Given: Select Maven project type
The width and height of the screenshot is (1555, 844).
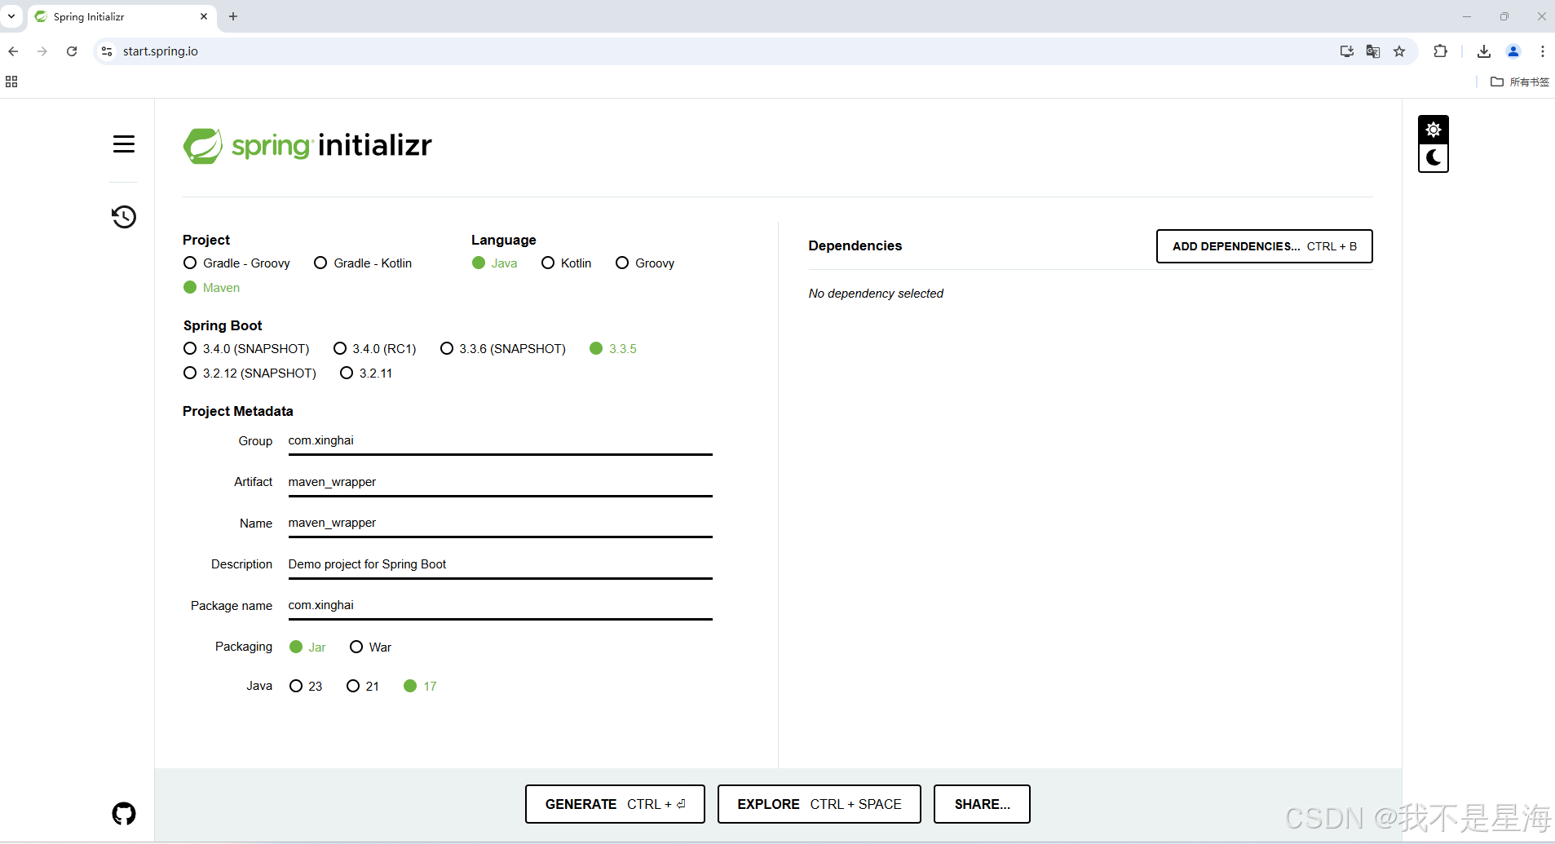Looking at the screenshot, I should pos(211,288).
